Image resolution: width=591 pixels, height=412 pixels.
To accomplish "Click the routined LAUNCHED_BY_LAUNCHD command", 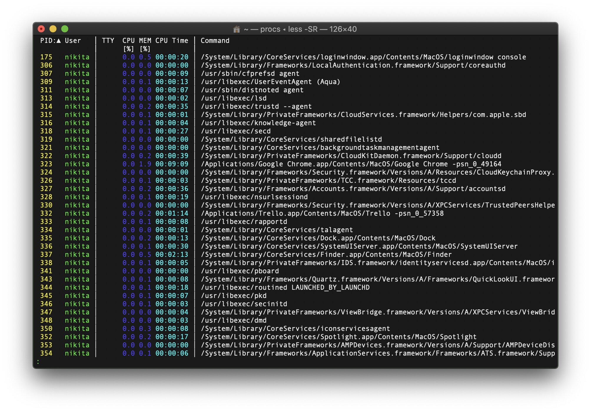I will click(x=285, y=287).
